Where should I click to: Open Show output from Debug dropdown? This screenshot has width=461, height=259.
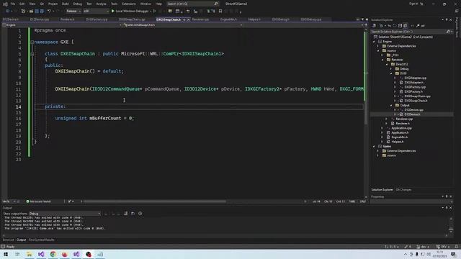pyautogui.click(x=65, y=214)
